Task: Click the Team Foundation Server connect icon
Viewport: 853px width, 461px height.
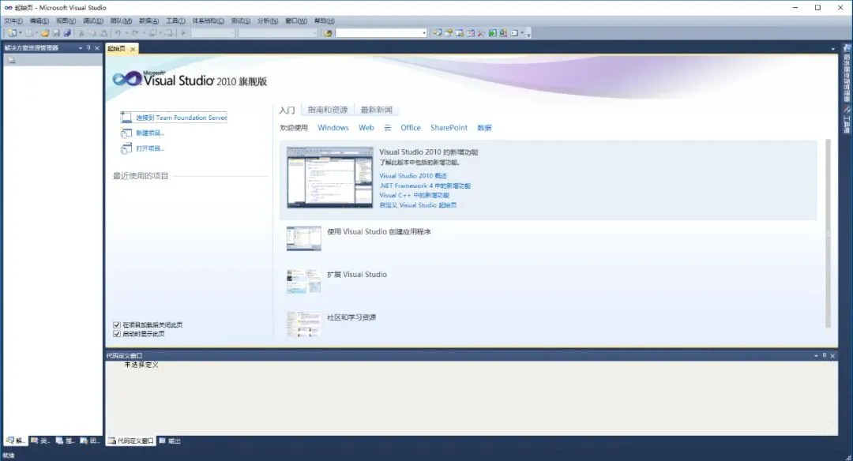Action: click(x=126, y=117)
